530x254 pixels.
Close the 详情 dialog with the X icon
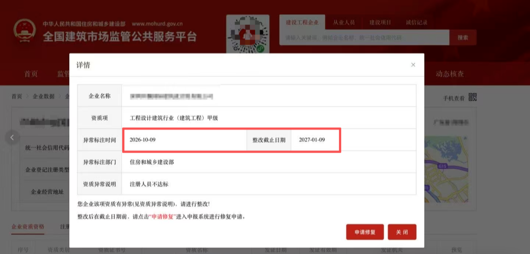(x=413, y=65)
